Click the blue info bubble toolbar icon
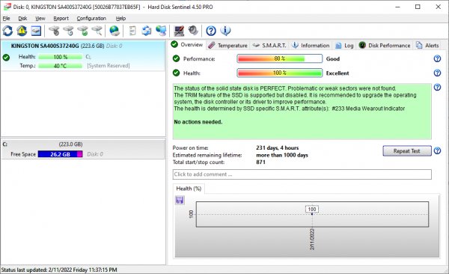 click(x=225, y=31)
